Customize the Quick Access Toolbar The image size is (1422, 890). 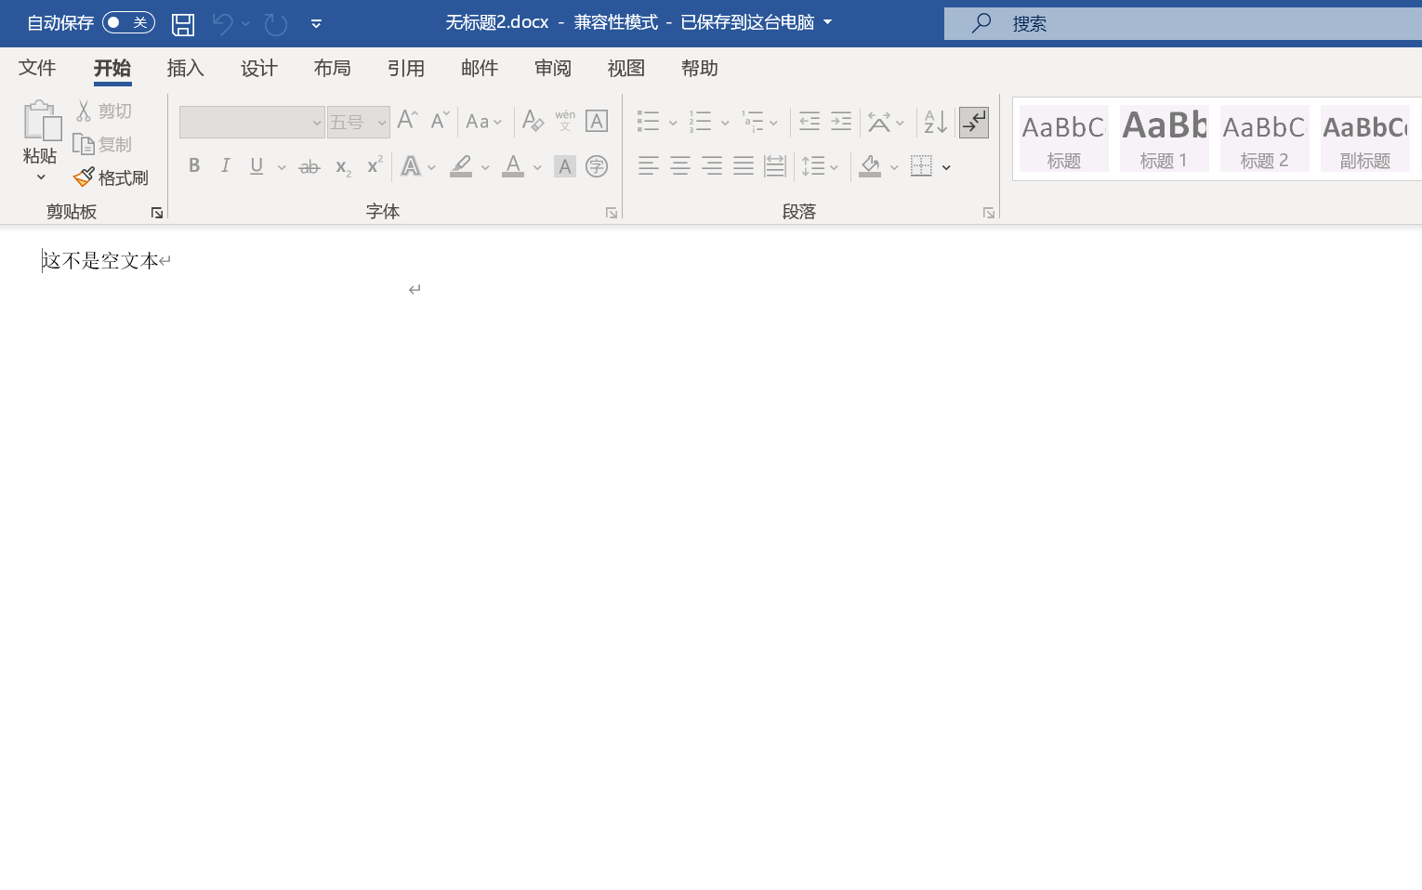316,23
